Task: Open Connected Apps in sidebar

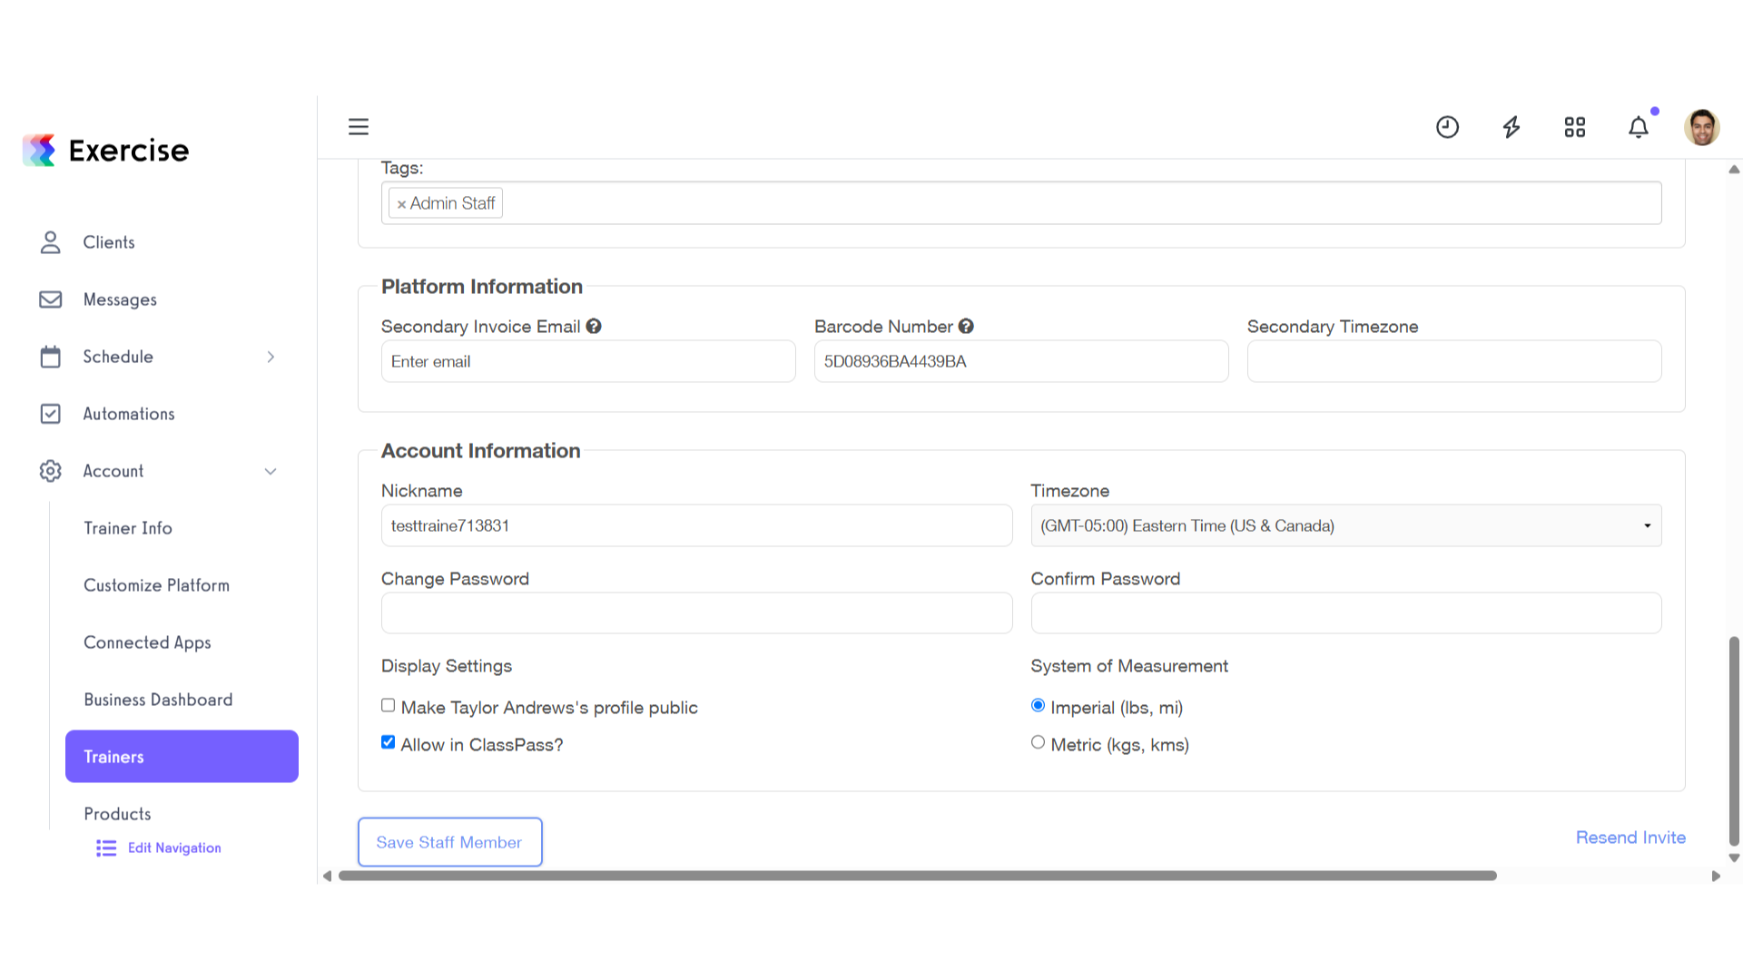Action: point(148,642)
